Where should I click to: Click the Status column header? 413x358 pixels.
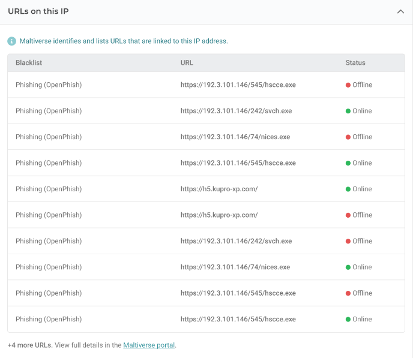click(355, 62)
